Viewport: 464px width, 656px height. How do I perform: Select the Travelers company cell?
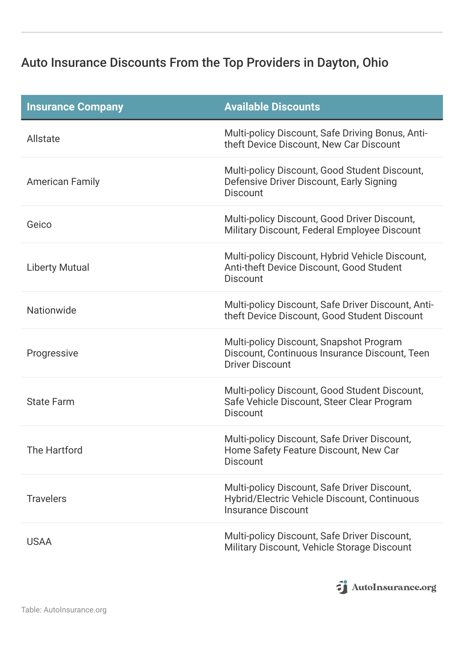tap(46, 499)
